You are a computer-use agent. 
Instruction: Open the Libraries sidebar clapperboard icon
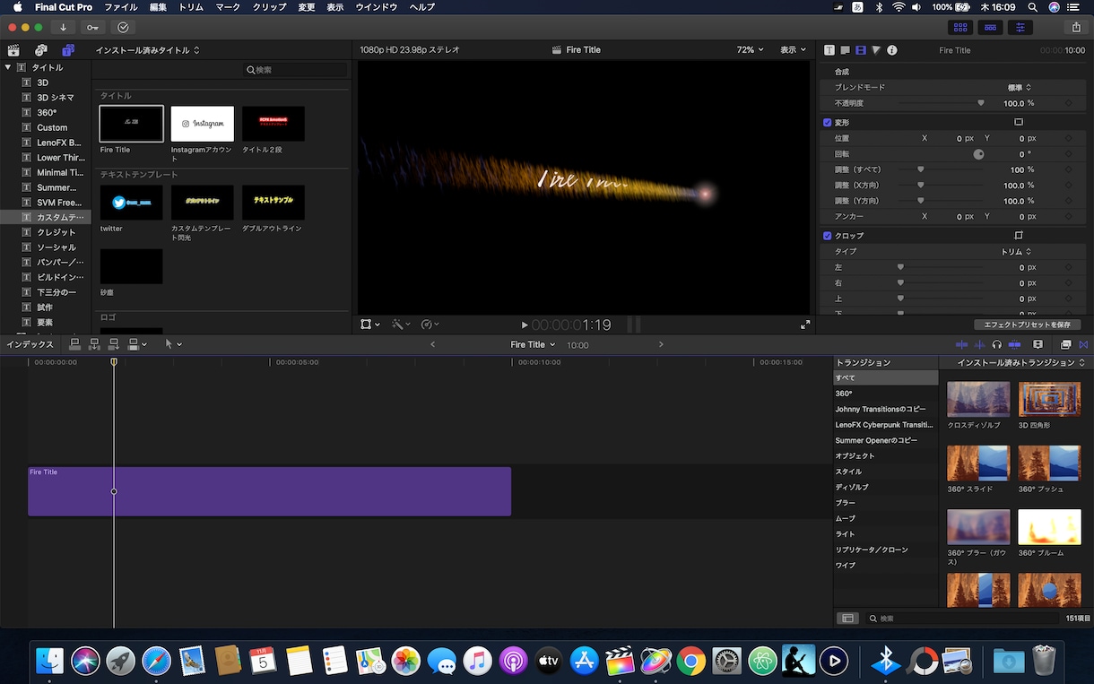tap(13, 50)
